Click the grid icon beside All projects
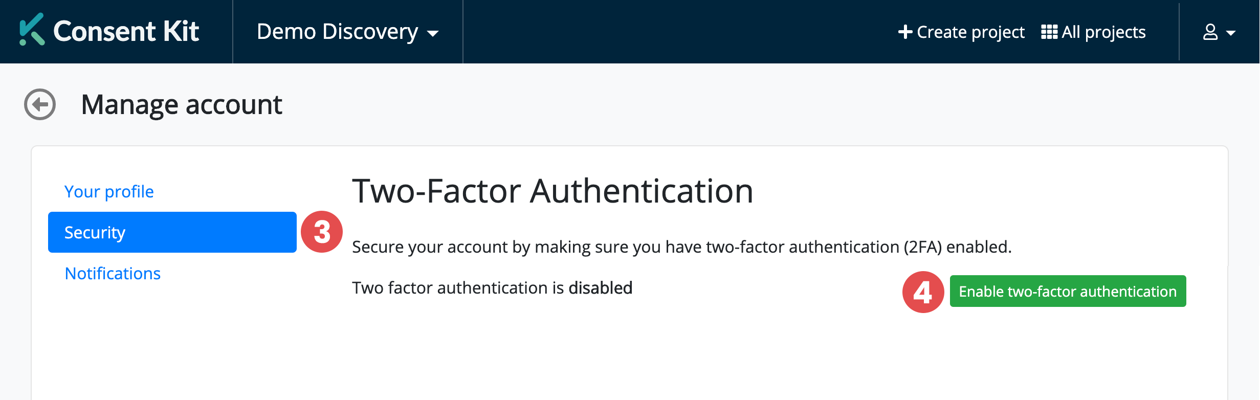Image resolution: width=1260 pixels, height=400 pixels. [1049, 32]
